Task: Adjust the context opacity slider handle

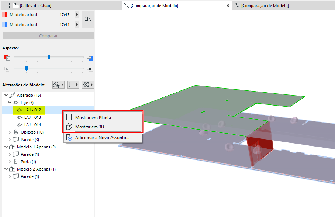Action: [26, 68]
